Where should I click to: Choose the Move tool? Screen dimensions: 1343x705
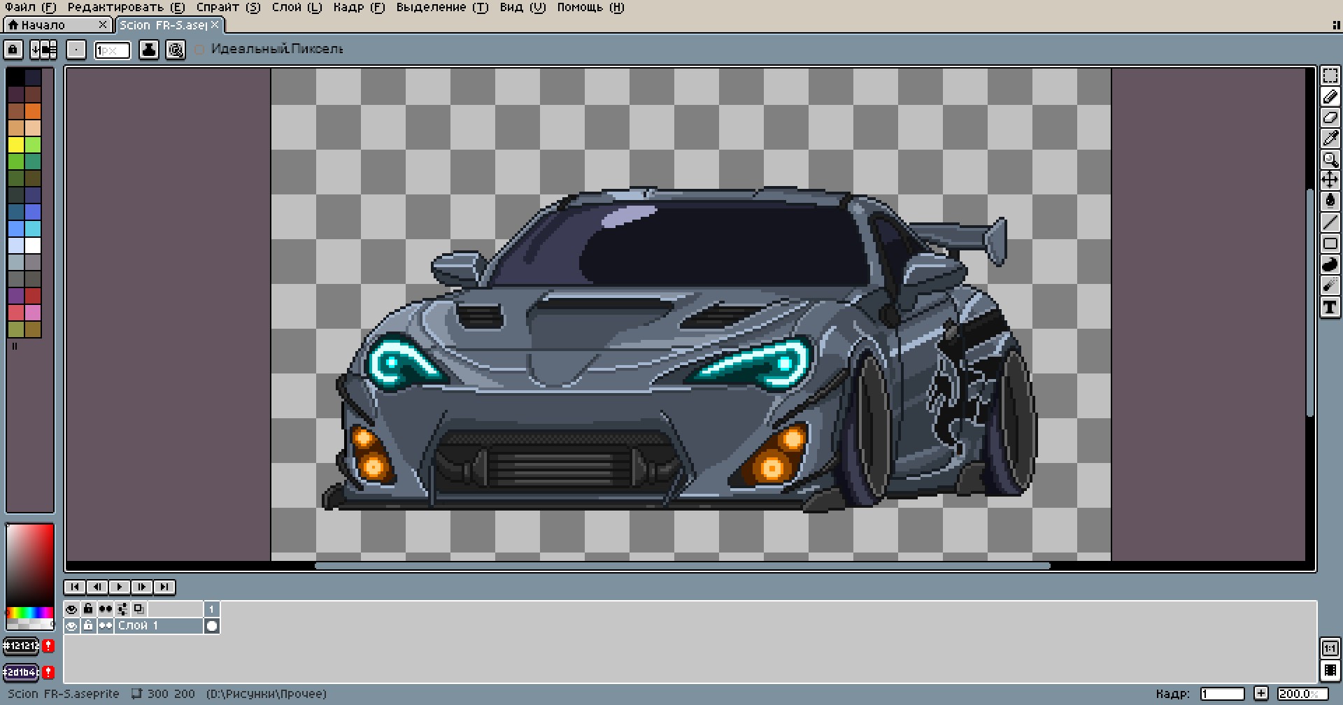(x=1330, y=180)
